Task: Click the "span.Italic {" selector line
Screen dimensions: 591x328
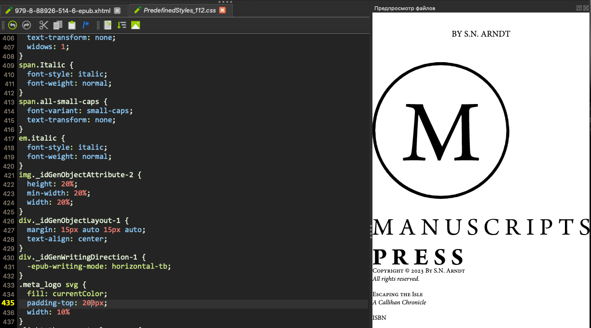Action: [46, 65]
